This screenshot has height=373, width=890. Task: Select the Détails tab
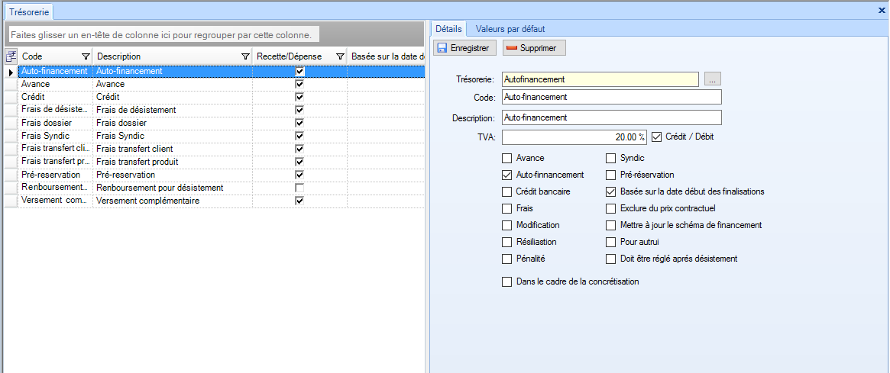coord(448,29)
